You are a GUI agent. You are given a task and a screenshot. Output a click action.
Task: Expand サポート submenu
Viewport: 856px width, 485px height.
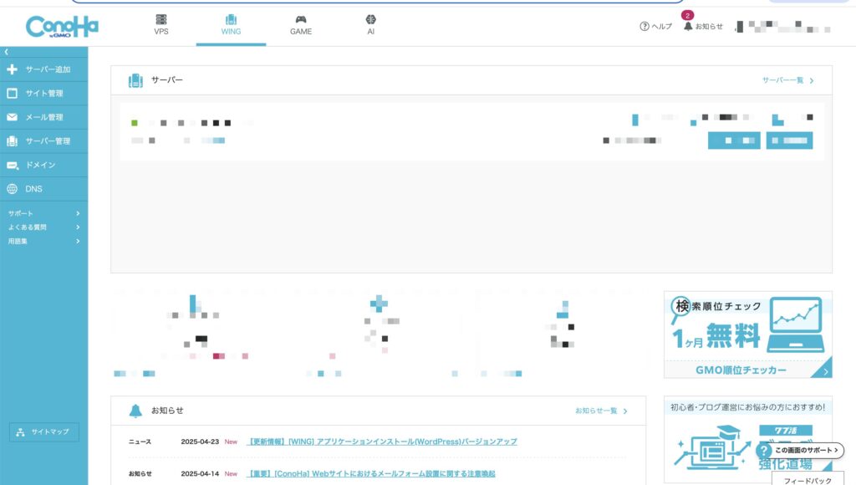(43, 213)
